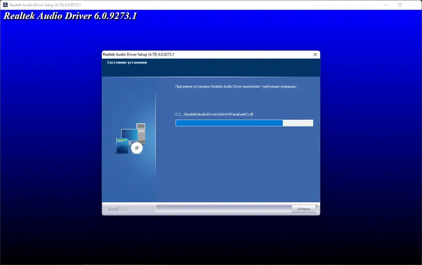Click the dialog title 'Realtek Audio Driver Setup (4.79)'
The width and height of the screenshot is (422, 265).
(138, 54)
